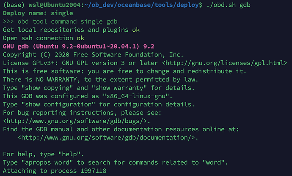Click the 'apropos word' line
The image size is (292, 176).
click(115, 162)
